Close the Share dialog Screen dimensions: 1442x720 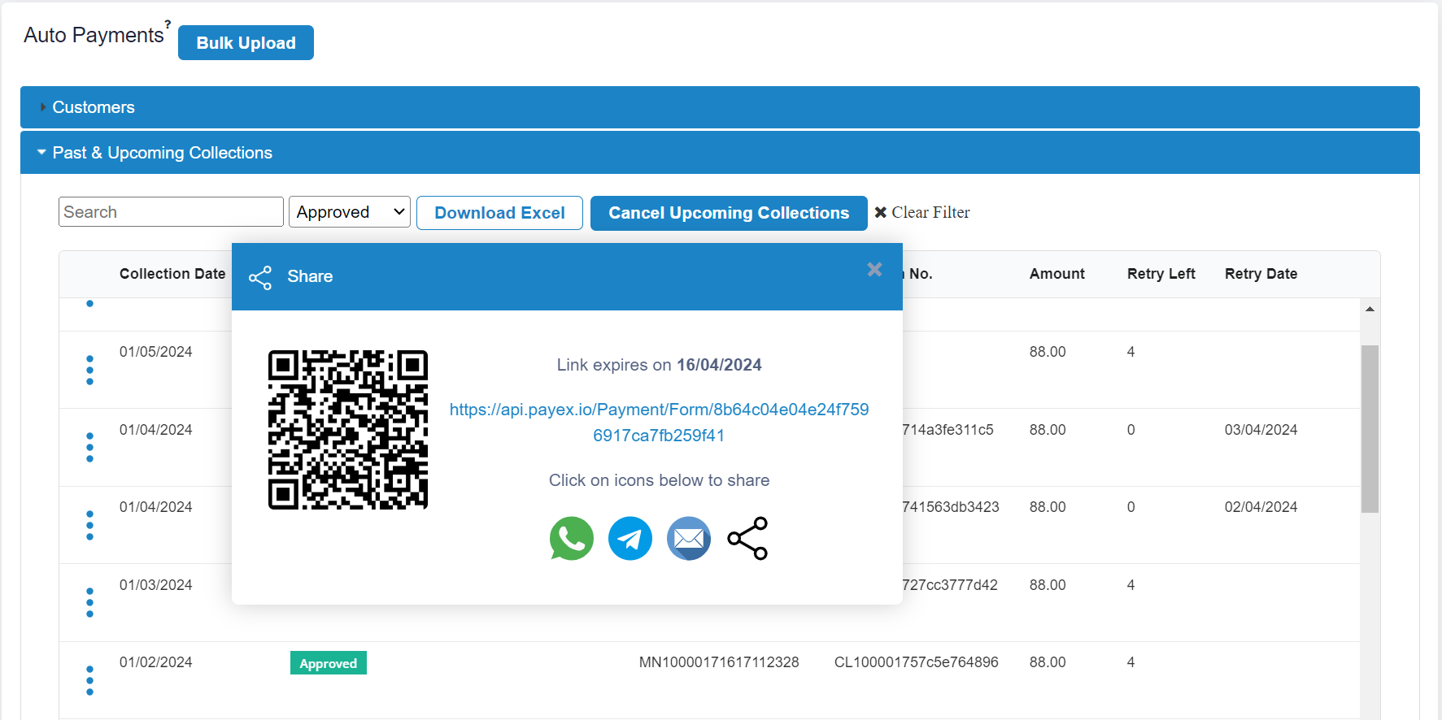pos(874,269)
